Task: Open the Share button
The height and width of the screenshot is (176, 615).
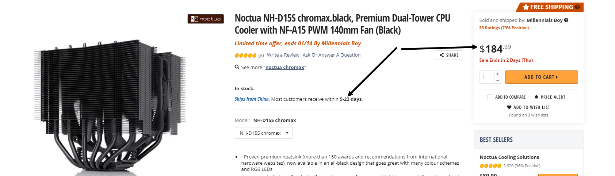Action: tap(449, 55)
